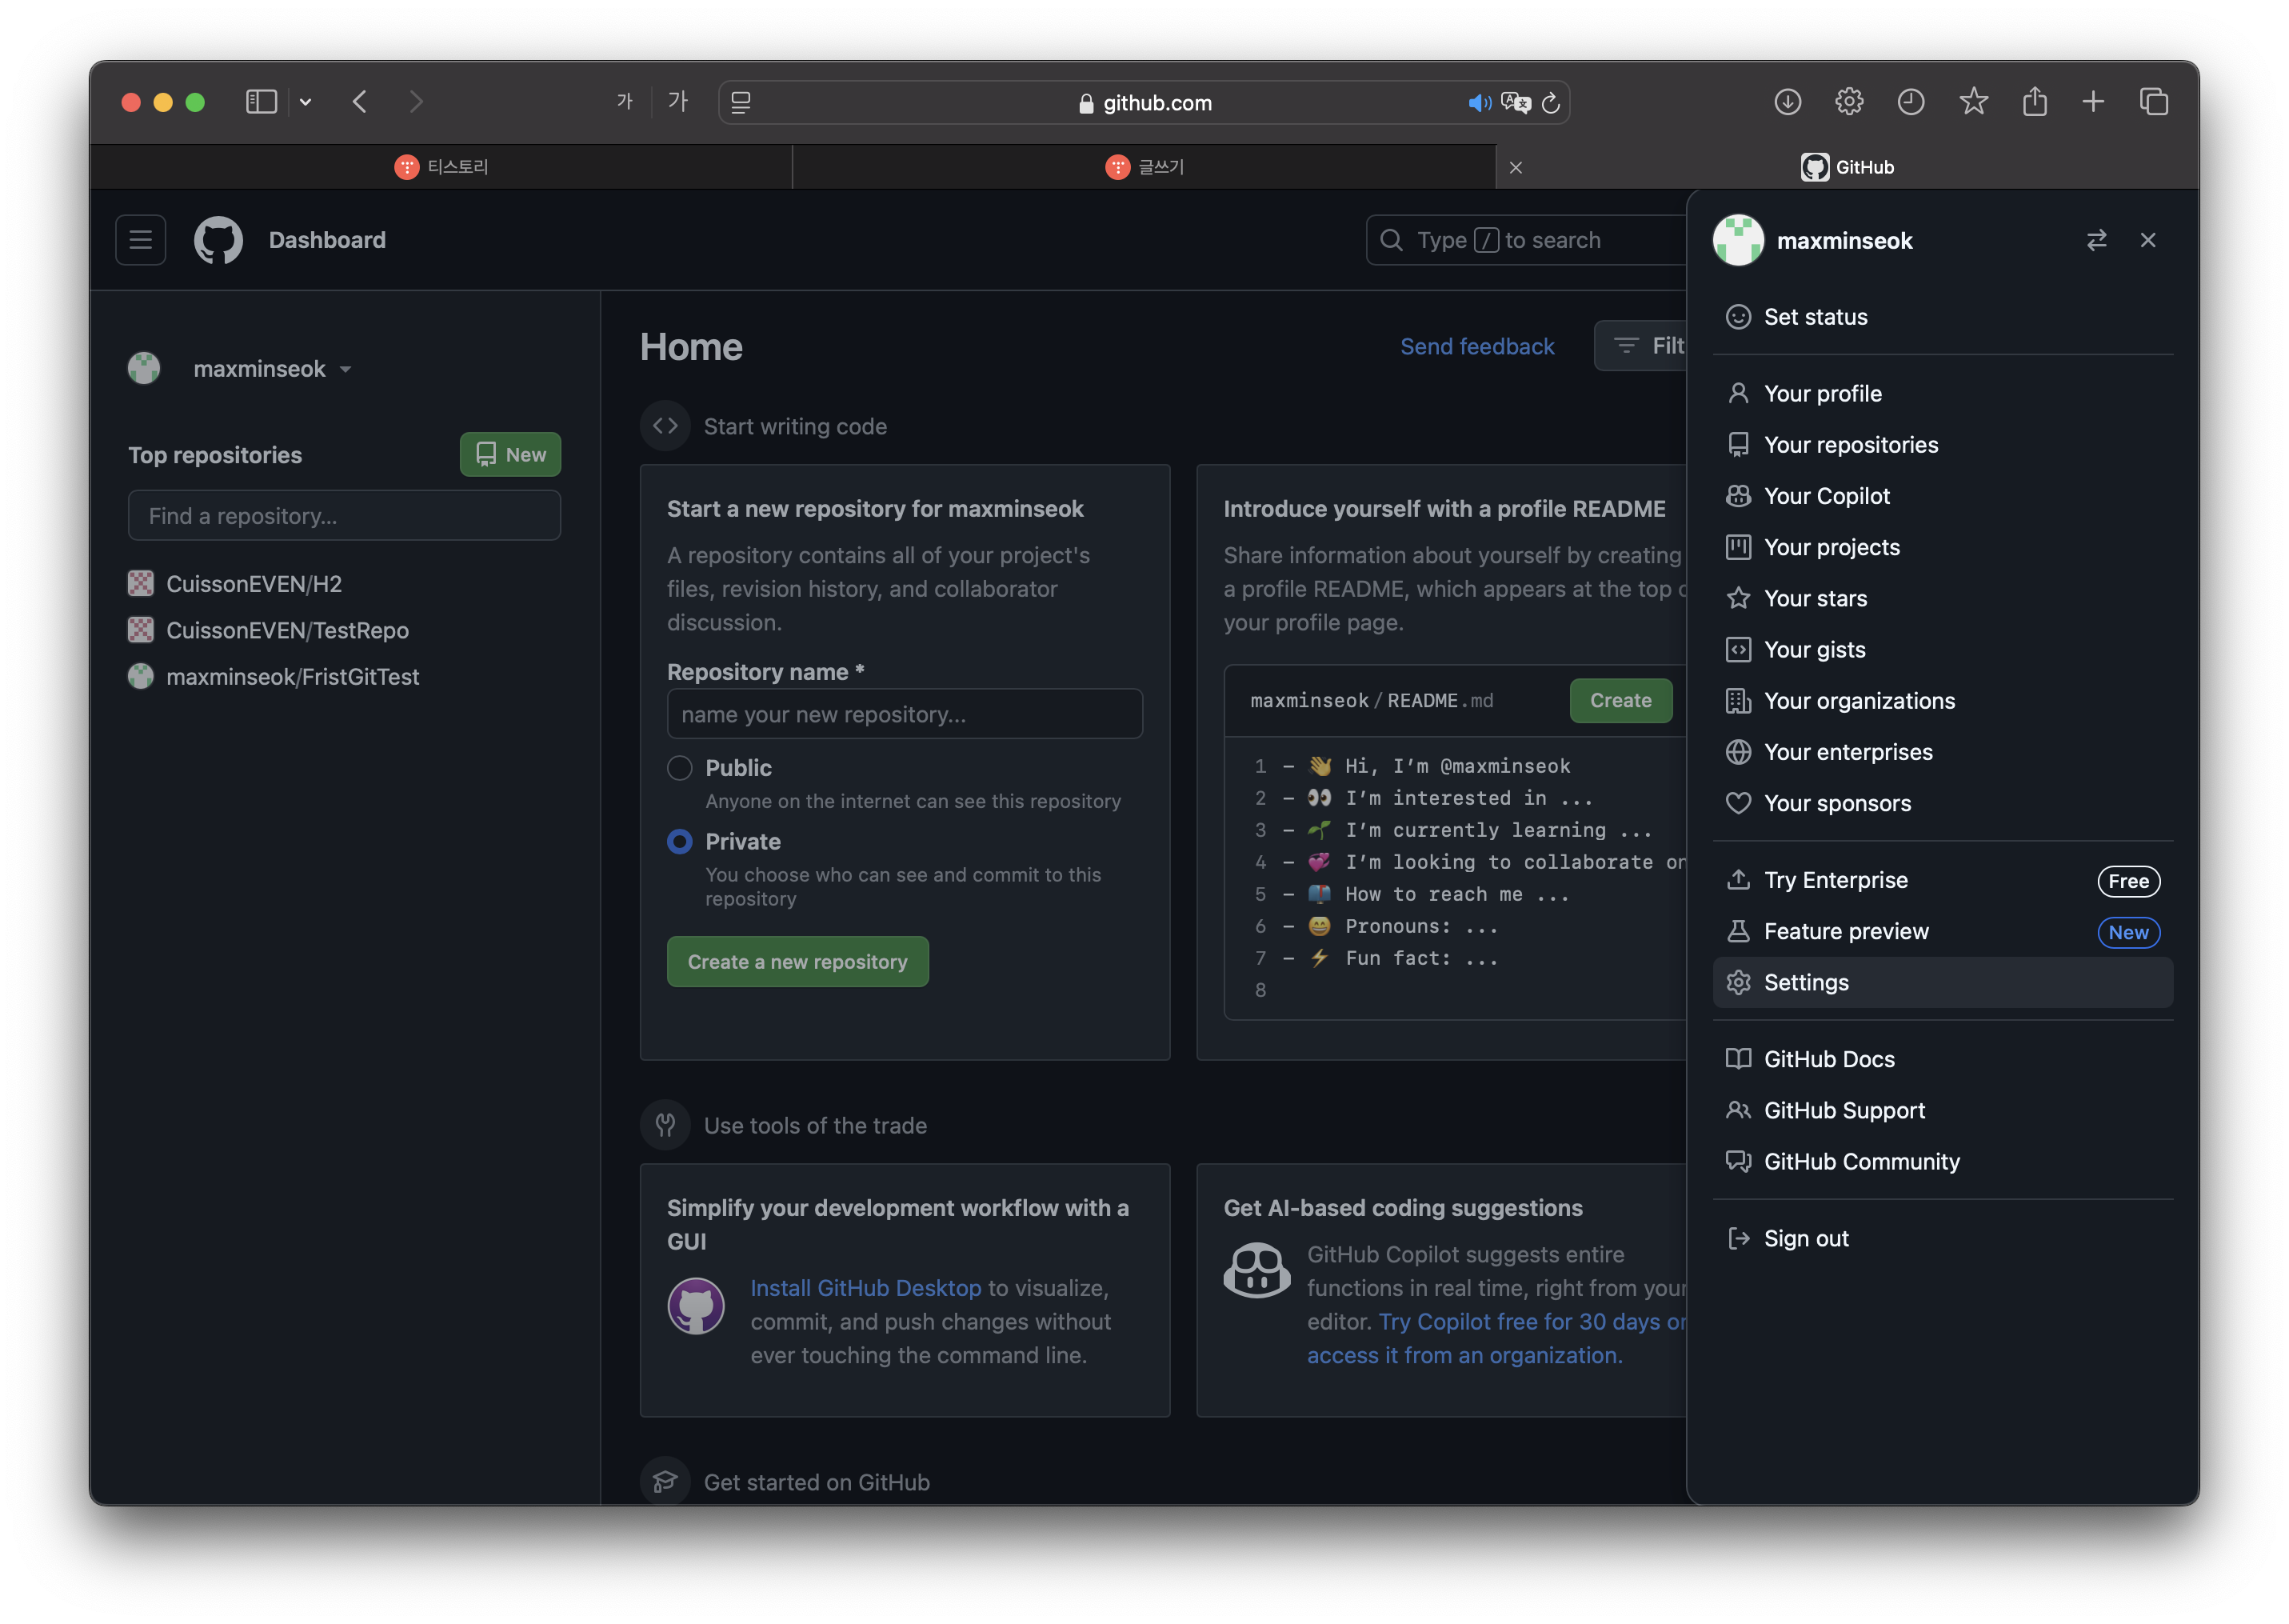Click the account switcher arrows icon

point(2096,240)
